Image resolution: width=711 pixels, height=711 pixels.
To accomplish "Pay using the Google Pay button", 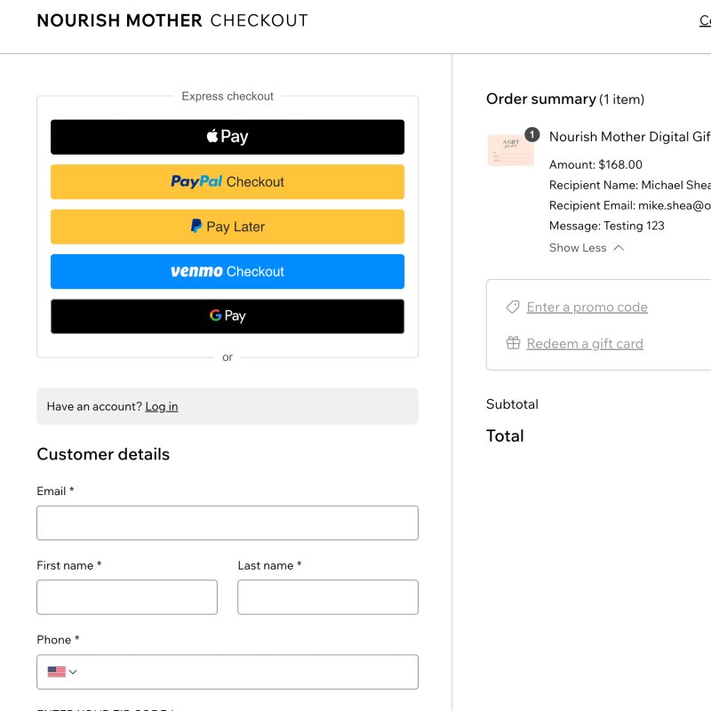I will (x=228, y=316).
